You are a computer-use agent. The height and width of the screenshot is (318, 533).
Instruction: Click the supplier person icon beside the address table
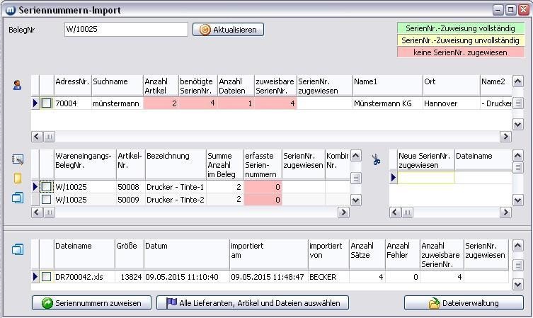17,85
